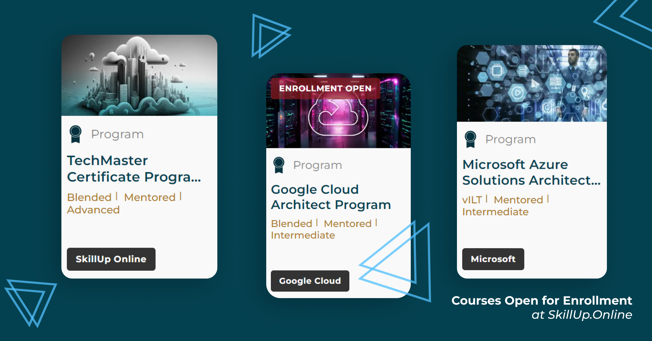Open the Microsoft Azure hexagon tech thumbnail
The width and height of the screenshot is (652, 341).
532,84
